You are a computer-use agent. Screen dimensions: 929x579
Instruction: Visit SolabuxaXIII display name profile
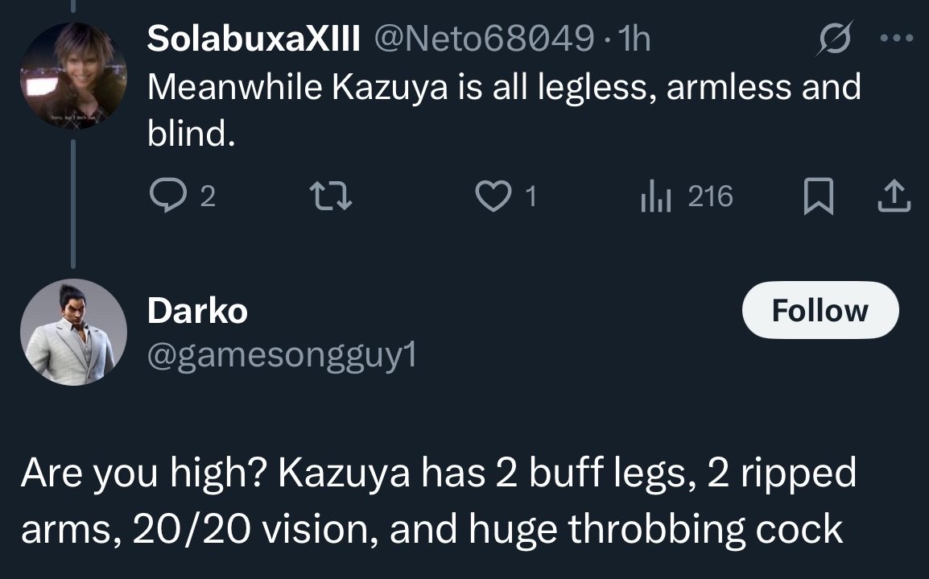tap(254, 39)
